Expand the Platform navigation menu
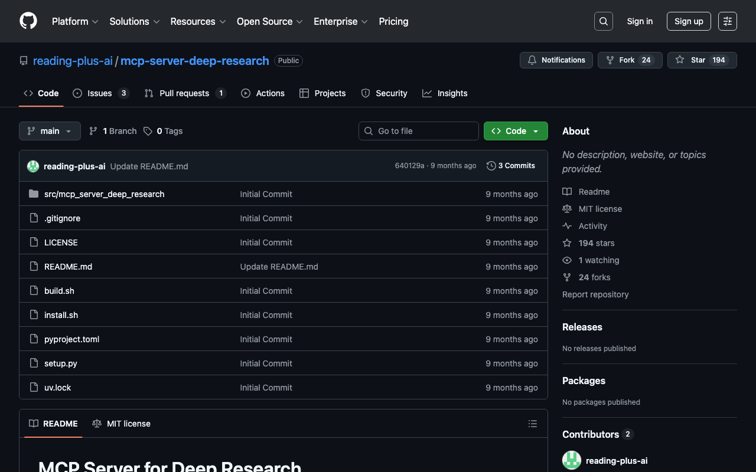 (75, 21)
